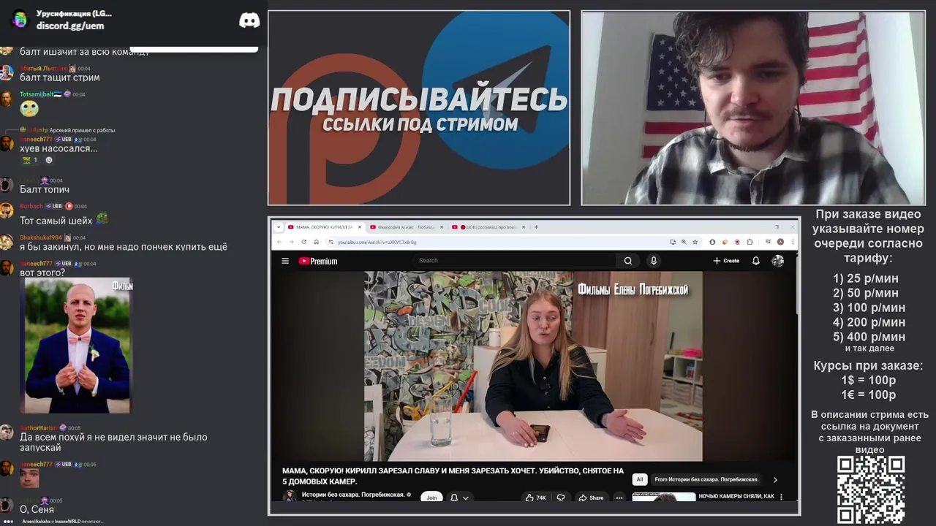Click chat message 'Тот самый шейх'
Viewport: 936px width, 526px height.
point(56,221)
